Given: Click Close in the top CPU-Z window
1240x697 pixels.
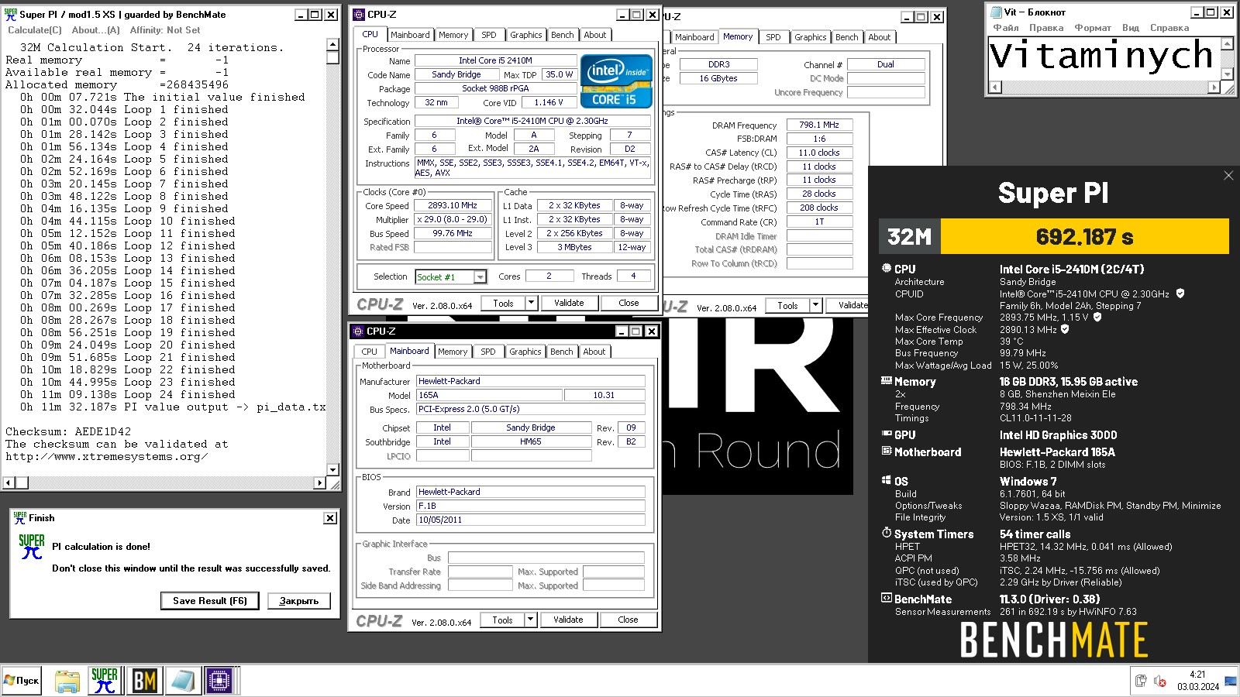Looking at the screenshot, I should (629, 303).
